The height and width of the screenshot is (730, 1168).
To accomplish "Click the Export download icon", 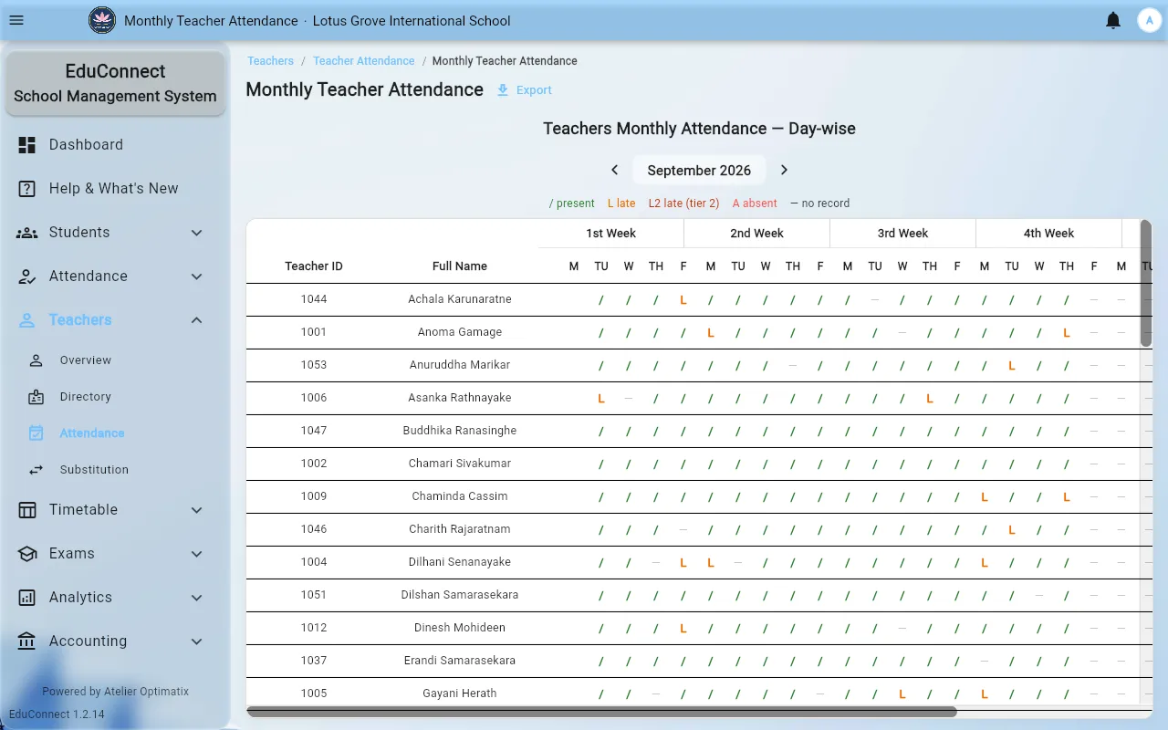I will (x=503, y=89).
